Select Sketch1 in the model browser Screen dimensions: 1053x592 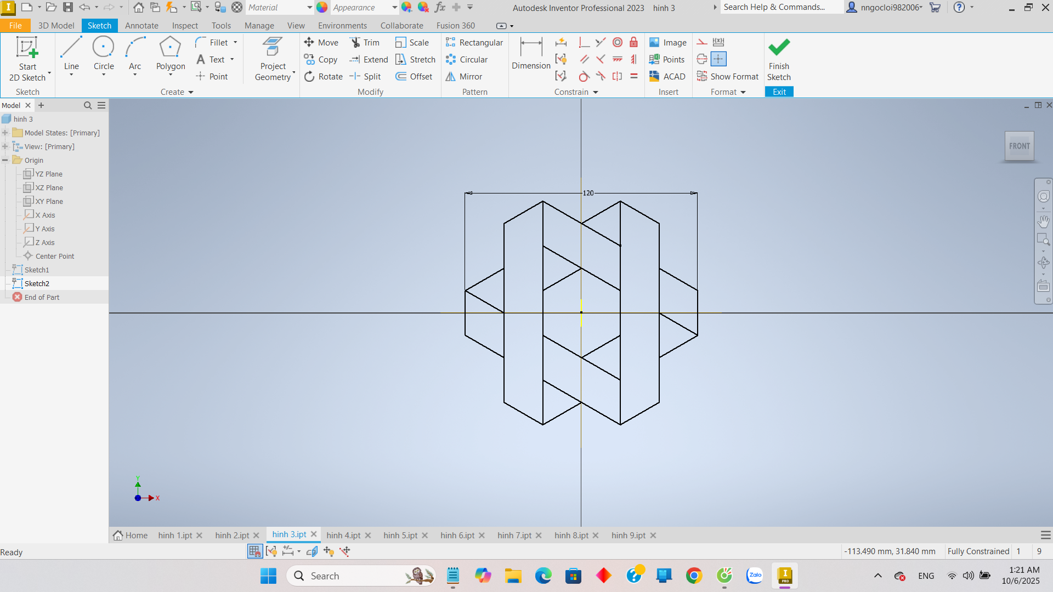[37, 270]
